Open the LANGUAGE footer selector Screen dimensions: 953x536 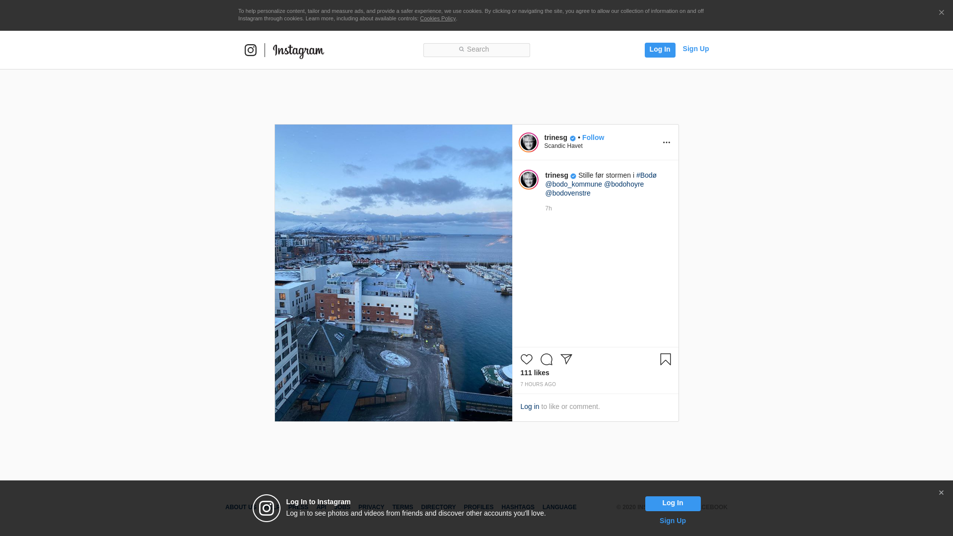tap(559, 507)
